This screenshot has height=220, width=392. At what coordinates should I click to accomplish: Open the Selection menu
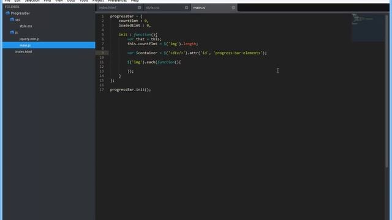[32, 1]
